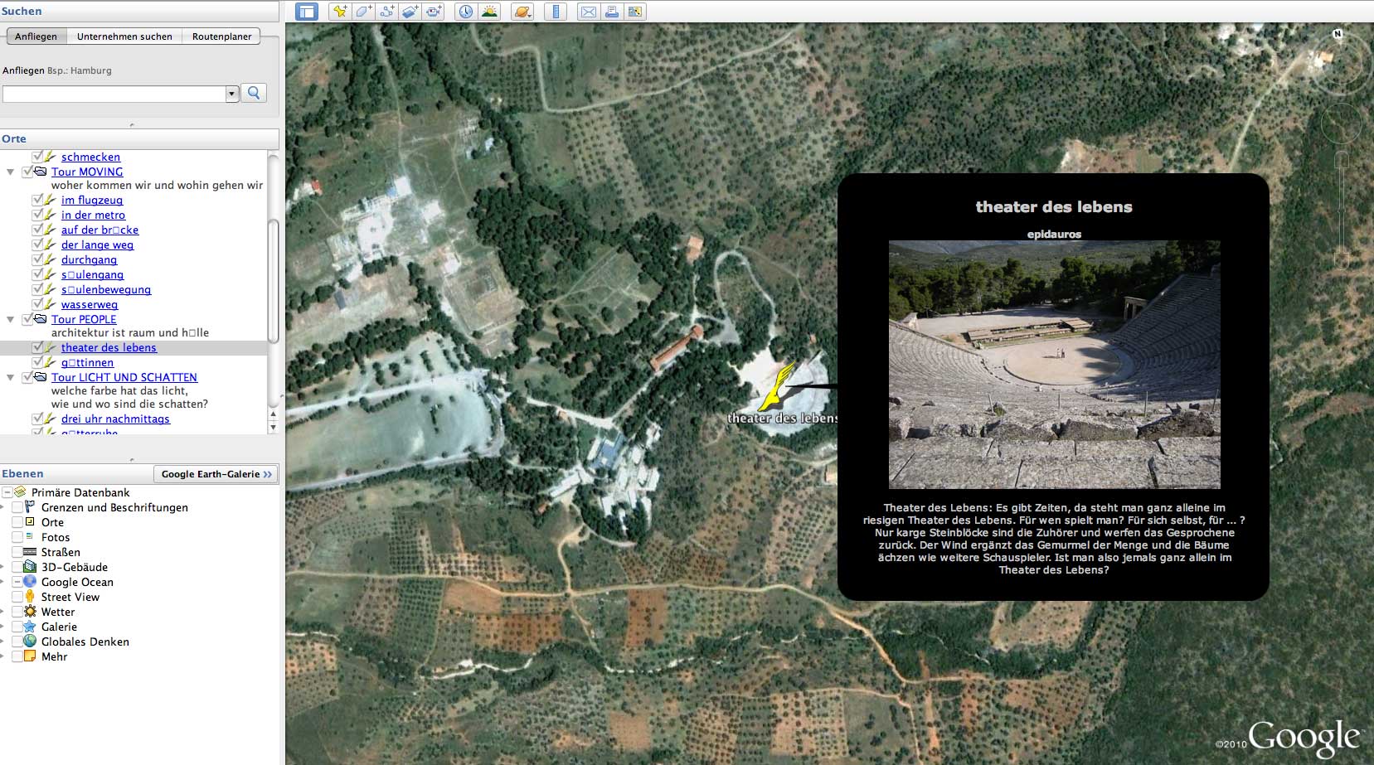Viewport: 1374px width, 765px height.
Task: Switch to the Anfliegen tab
Action: (x=36, y=36)
